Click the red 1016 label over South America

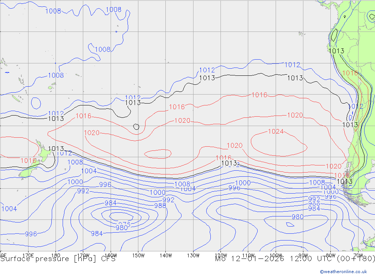350,73
